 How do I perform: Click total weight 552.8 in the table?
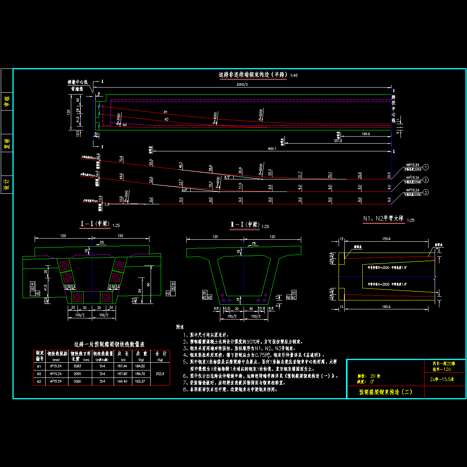(160, 374)
